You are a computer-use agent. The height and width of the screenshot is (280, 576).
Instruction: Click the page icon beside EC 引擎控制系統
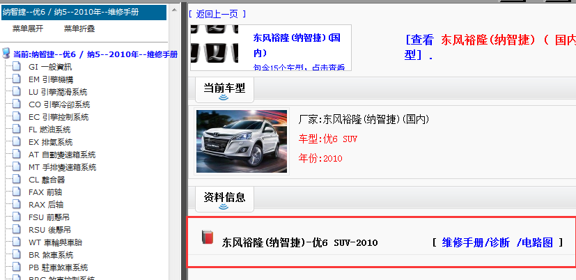point(17,117)
